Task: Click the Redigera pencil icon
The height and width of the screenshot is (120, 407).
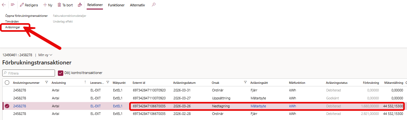Action: click(x=22, y=5)
